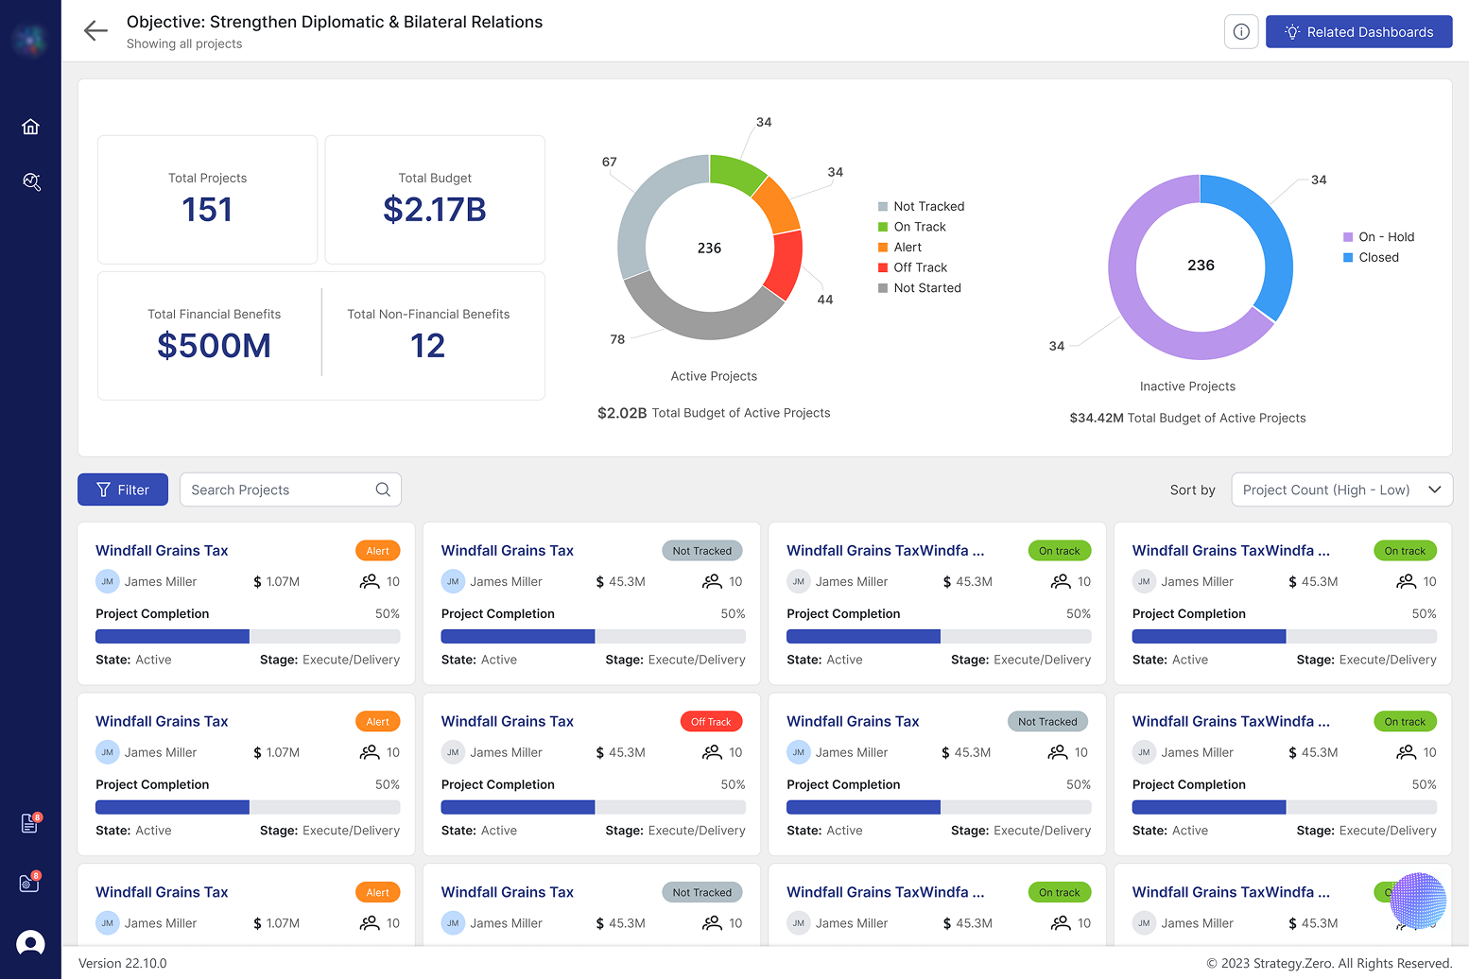The width and height of the screenshot is (1469, 979).
Task: Open the Home icon in the sidebar
Action: pos(31,126)
